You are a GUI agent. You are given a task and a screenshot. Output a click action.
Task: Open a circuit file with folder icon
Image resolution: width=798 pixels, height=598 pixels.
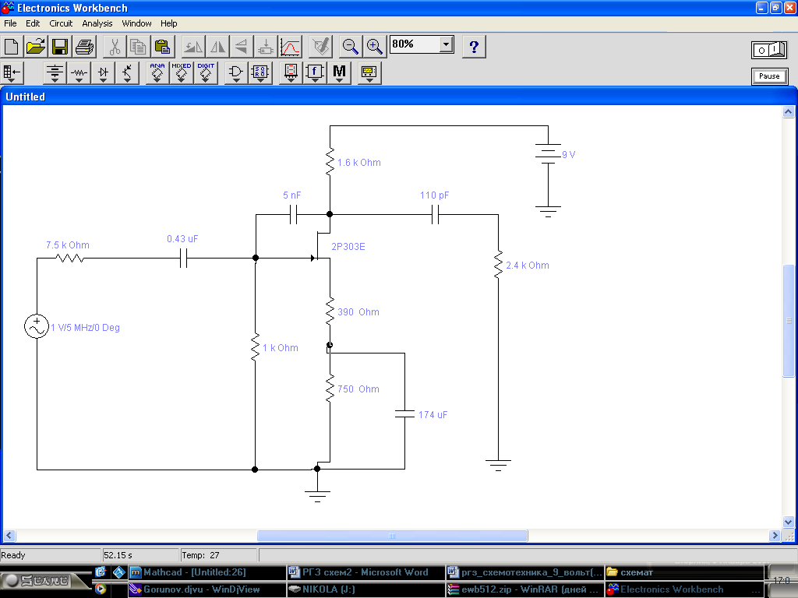36,47
